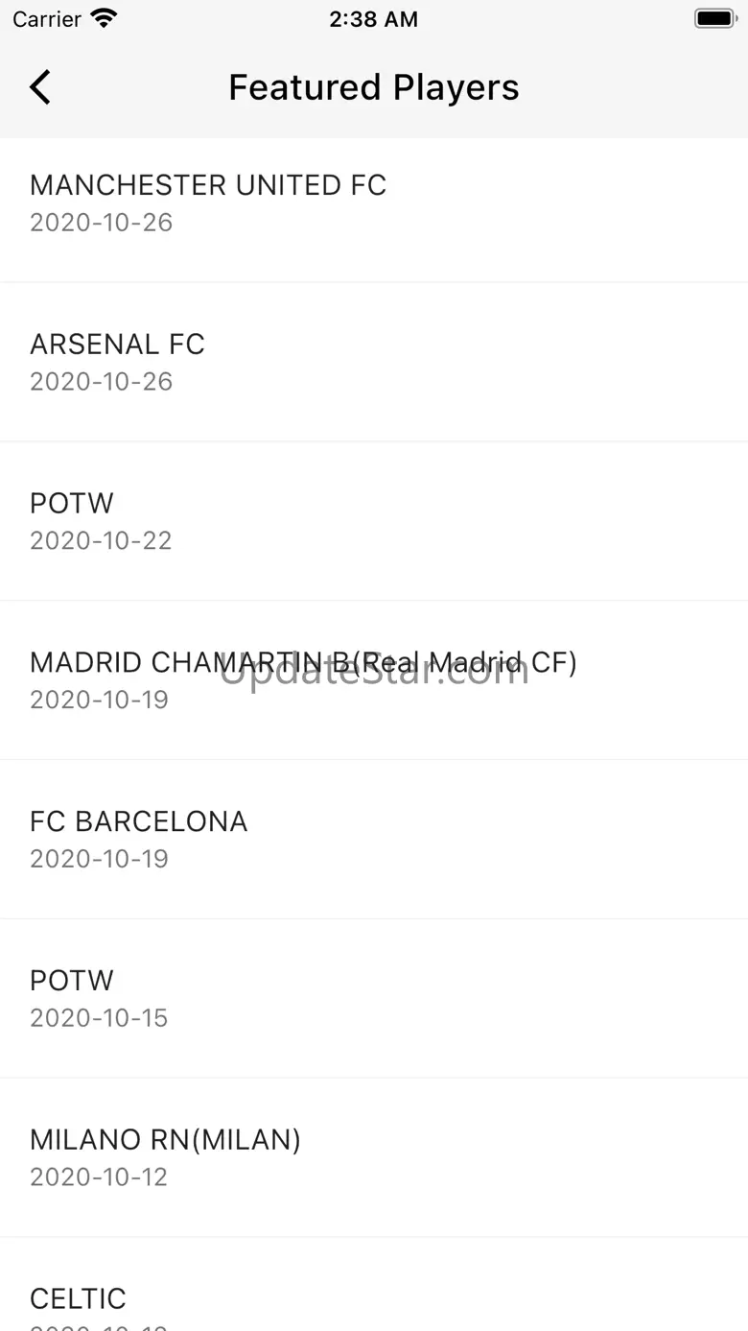
Task: Tap the 2020-10-12 date under MILANO RN
Action: point(99,1177)
